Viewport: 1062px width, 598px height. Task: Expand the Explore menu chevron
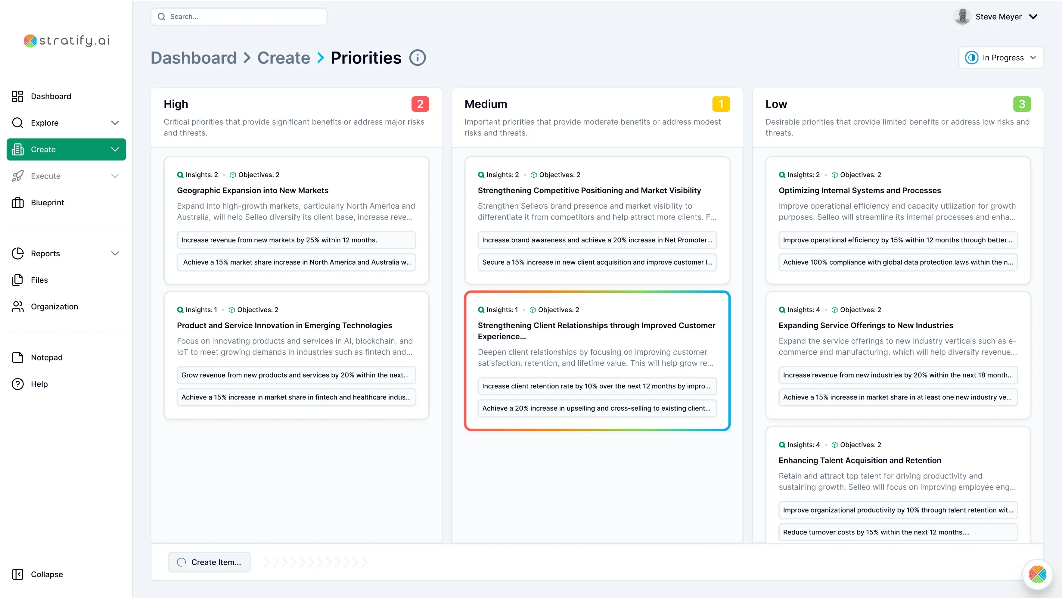115,123
